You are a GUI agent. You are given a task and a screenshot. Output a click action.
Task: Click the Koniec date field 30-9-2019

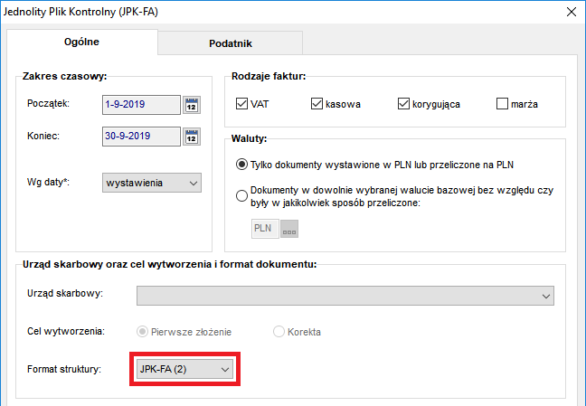tap(141, 137)
